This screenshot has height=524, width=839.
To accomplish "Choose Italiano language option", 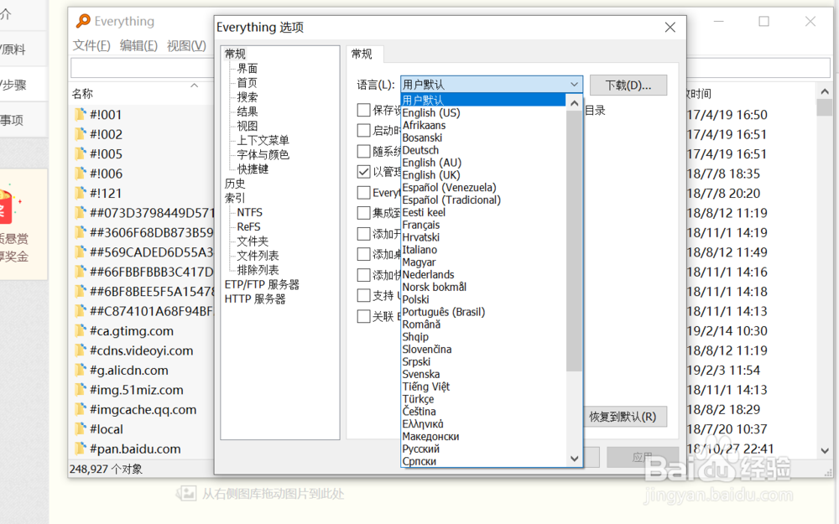I will (x=419, y=250).
